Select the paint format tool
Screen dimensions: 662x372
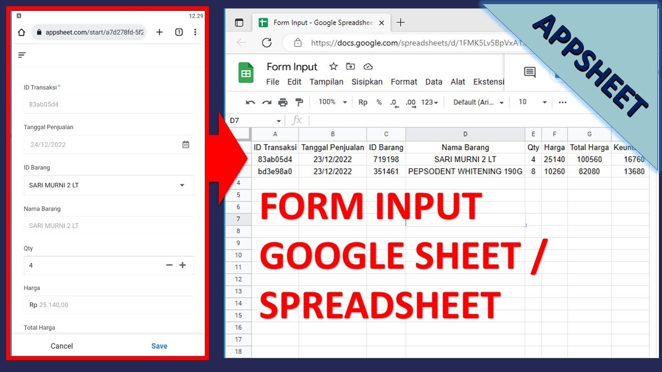(x=299, y=102)
